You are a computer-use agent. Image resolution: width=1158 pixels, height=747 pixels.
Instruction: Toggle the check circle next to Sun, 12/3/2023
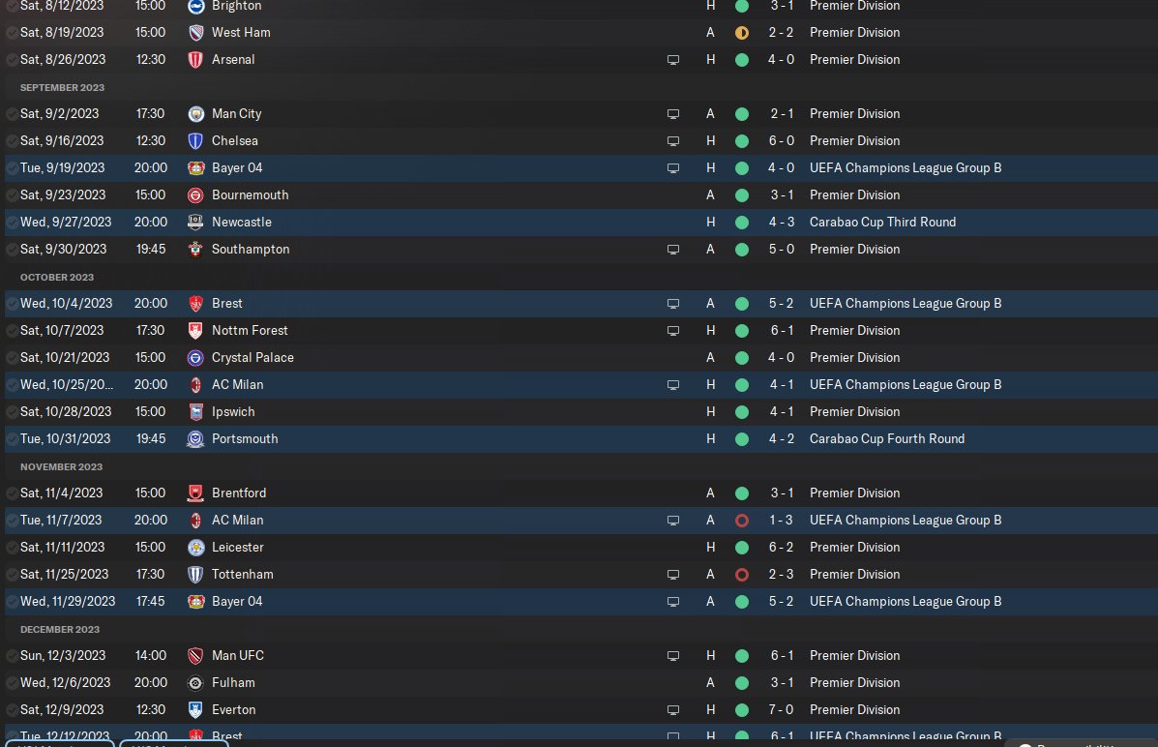[x=12, y=655]
